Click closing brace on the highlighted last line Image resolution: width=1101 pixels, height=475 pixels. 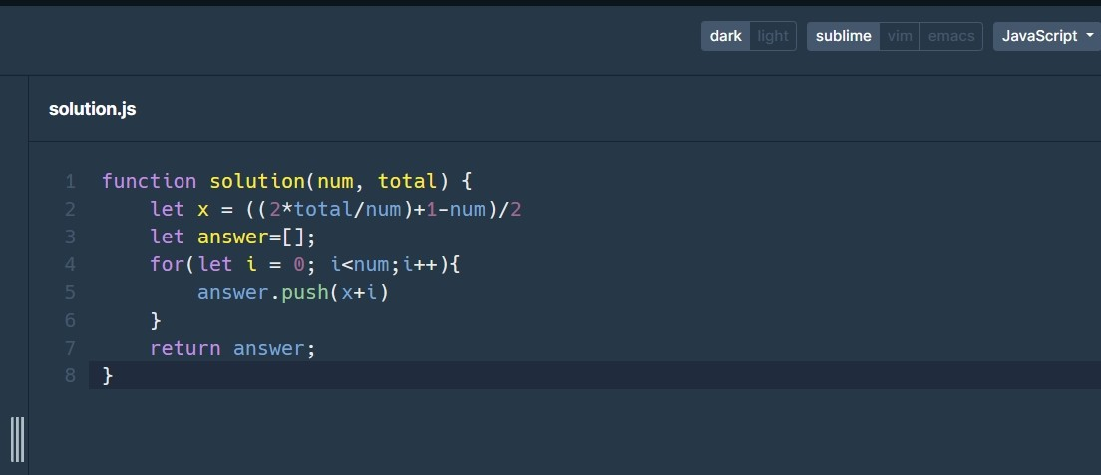click(x=108, y=375)
